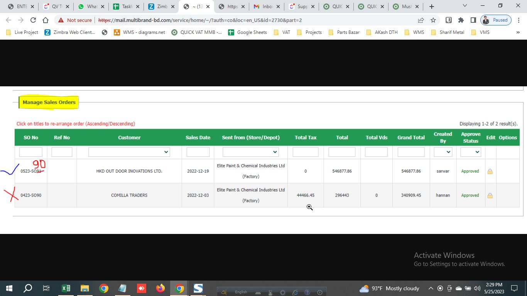Open the Zimbra Web Client bookmark
527x296 pixels.
click(x=70, y=32)
